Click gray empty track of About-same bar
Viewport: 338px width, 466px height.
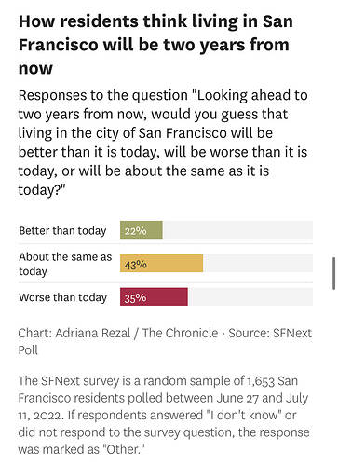click(x=258, y=263)
